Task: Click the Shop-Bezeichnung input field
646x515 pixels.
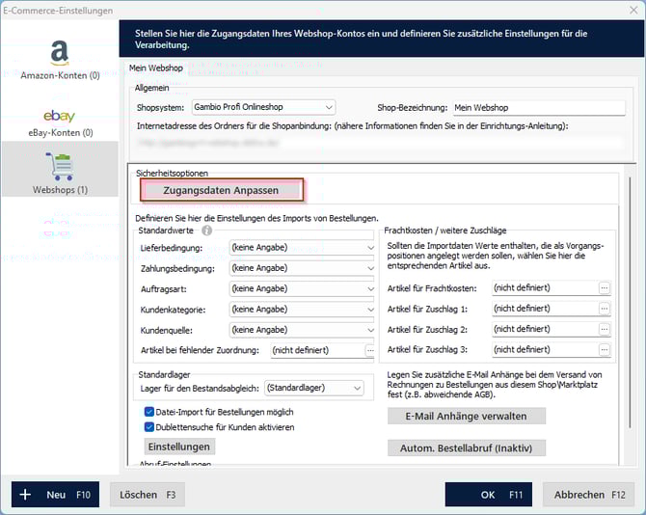Action: coord(539,108)
